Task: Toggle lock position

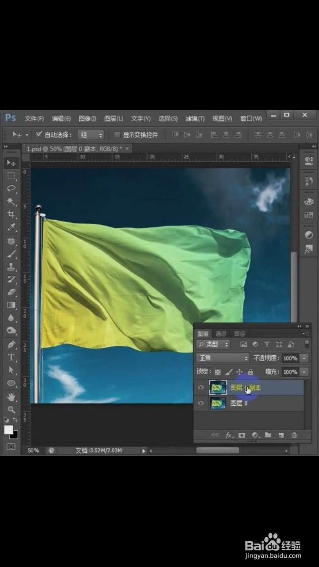Action: pyautogui.click(x=240, y=372)
